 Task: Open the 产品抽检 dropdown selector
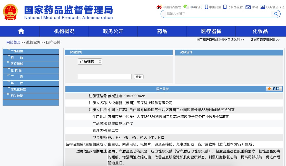click(x=90, y=61)
